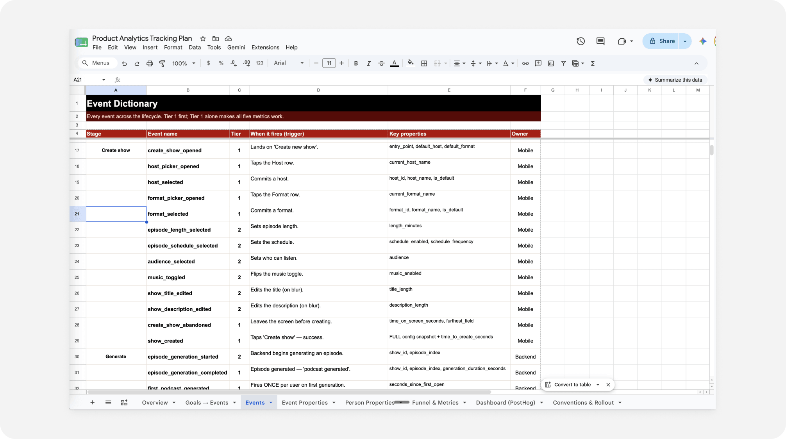
Task: Add a comment from toolbar icon
Action: (x=538, y=63)
